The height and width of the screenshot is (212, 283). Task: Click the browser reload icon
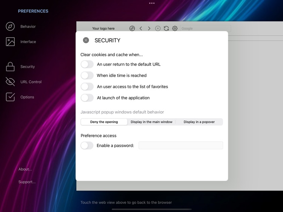coord(166,28)
